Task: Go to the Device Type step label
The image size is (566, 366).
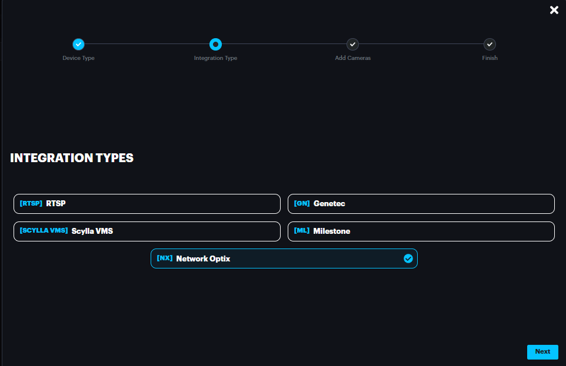Action: coord(78,58)
